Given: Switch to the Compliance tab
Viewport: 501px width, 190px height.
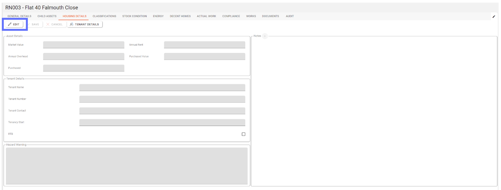Looking at the screenshot, I should 231,16.
